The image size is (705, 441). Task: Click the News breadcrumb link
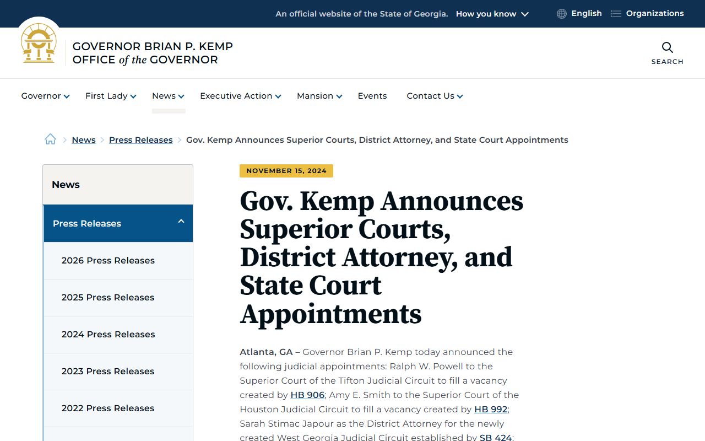click(x=84, y=140)
